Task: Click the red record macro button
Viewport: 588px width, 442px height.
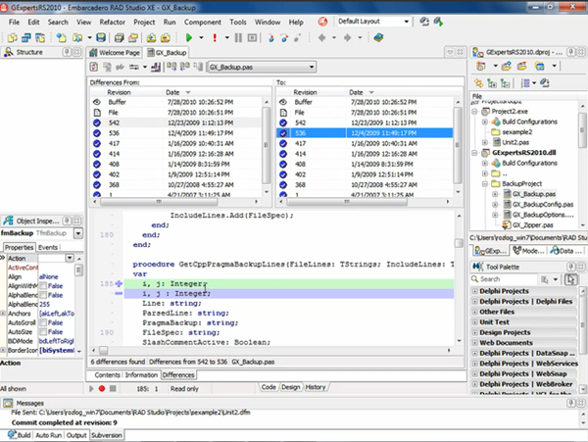Action: coord(101,388)
